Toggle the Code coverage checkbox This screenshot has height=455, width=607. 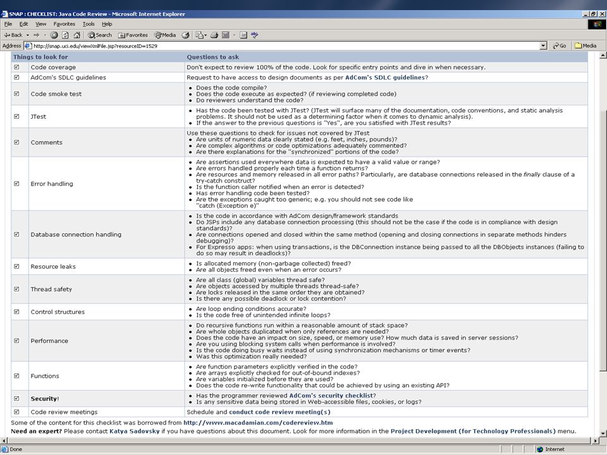click(x=16, y=67)
